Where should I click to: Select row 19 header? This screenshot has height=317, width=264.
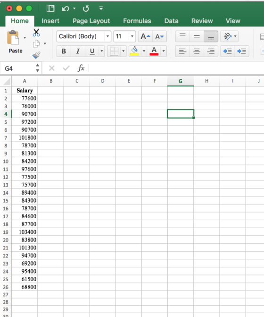6,232
